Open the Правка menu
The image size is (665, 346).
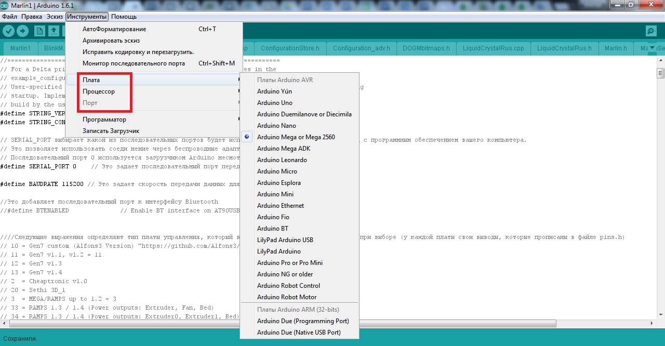[32, 17]
